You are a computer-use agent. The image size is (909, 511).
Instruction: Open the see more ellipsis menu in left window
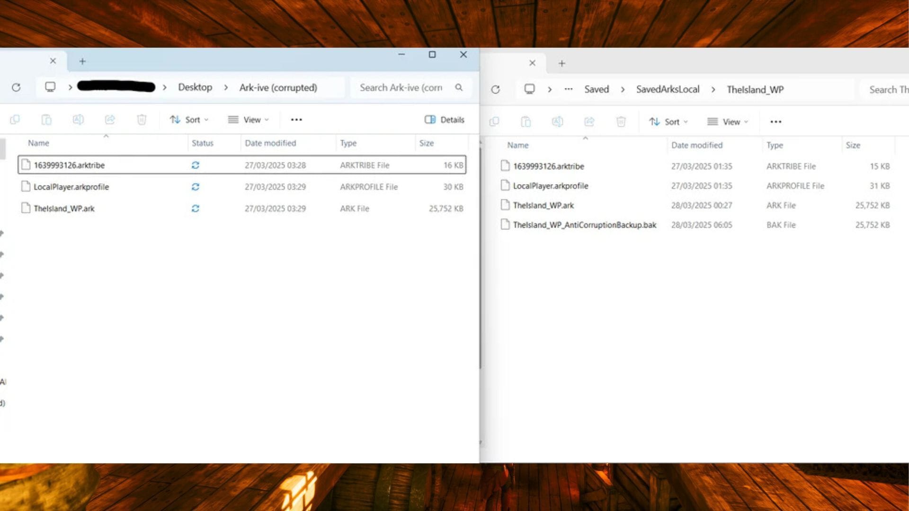[296, 120]
